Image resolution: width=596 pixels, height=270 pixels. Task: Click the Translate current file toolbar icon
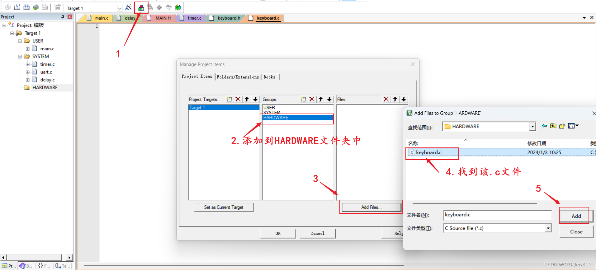[x=8, y=7]
